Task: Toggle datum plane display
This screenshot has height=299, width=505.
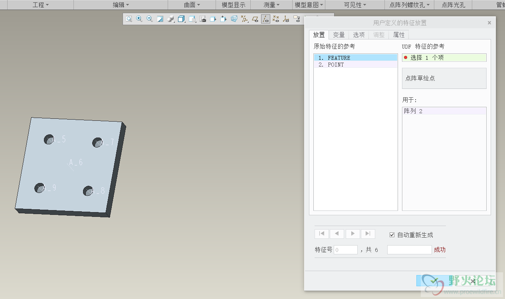Action: click(x=255, y=19)
